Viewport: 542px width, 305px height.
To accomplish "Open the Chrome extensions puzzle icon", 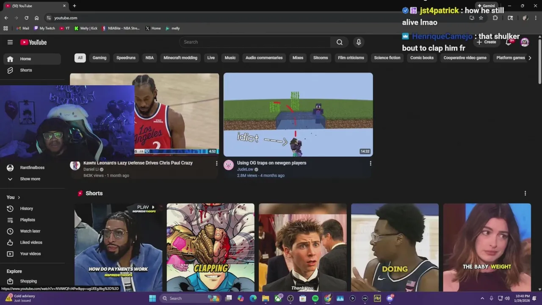I will 495,18.
